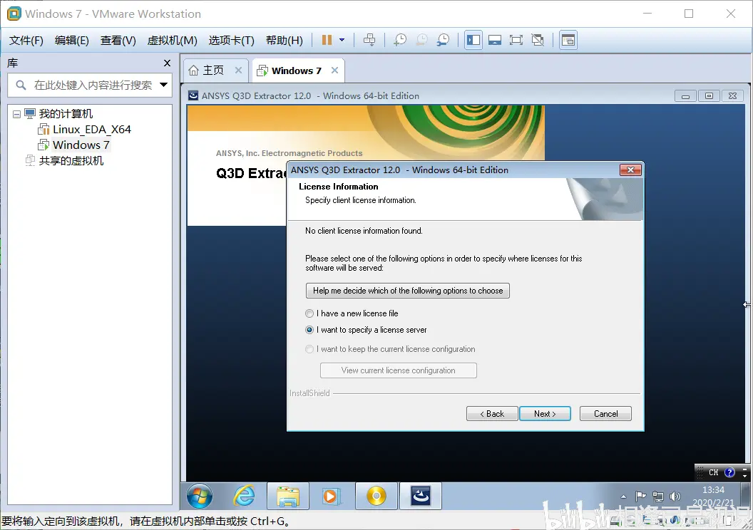Toggle the thumbnail bar view icon
This screenshot has width=753, height=530.
(495, 40)
